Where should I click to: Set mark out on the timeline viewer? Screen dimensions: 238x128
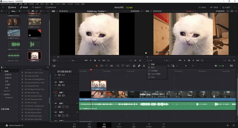tap(234, 60)
